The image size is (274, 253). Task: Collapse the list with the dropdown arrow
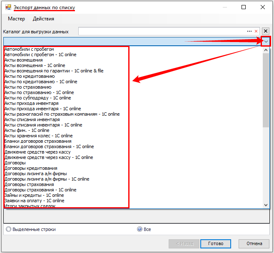pos(266,41)
